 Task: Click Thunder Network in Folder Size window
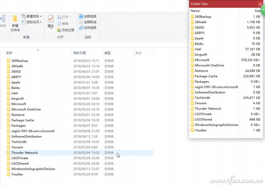click(206, 108)
